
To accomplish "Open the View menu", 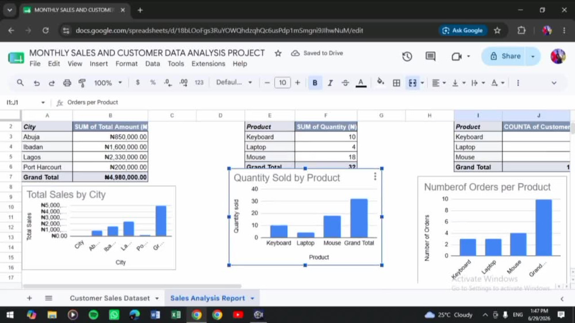I will pyautogui.click(x=75, y=64).
